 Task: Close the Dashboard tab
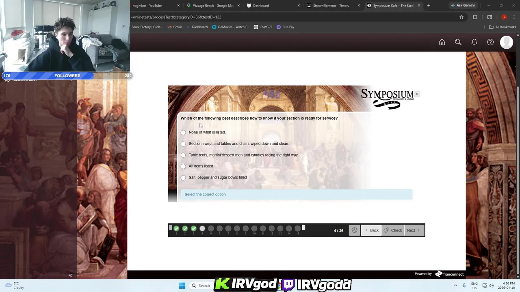(x=299, y=6)
